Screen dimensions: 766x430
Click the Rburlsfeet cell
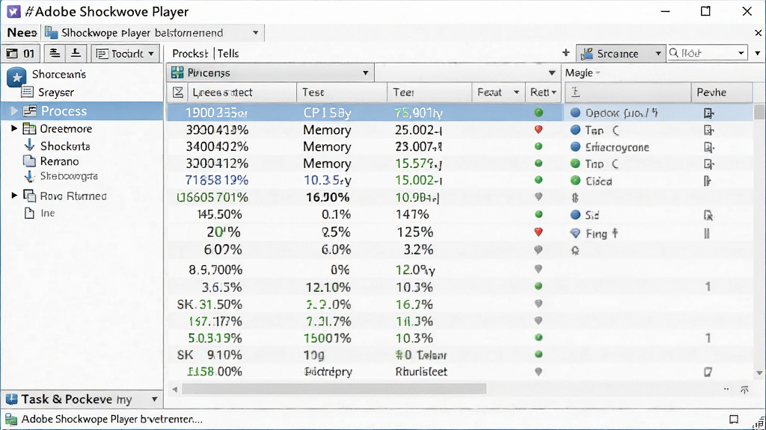(x=421, y=372)
